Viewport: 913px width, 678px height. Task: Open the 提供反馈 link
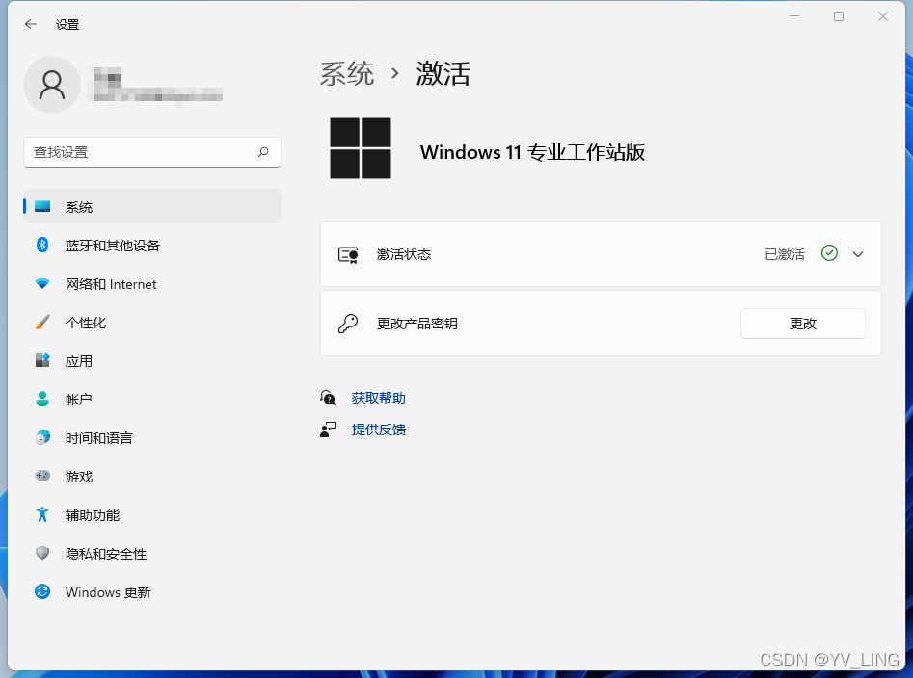[x=379, y=430]
